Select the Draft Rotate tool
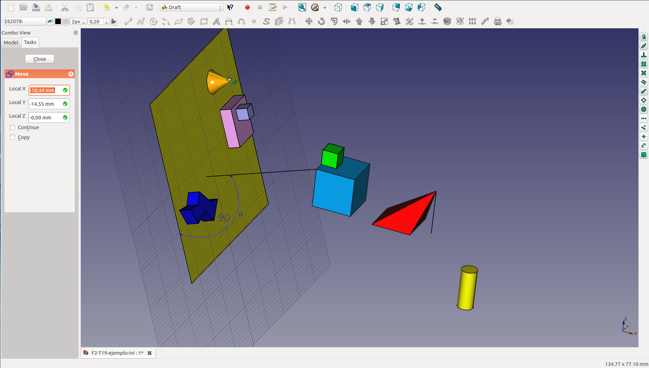Screen dimensions: 649x368 click(x=321, y=22)
